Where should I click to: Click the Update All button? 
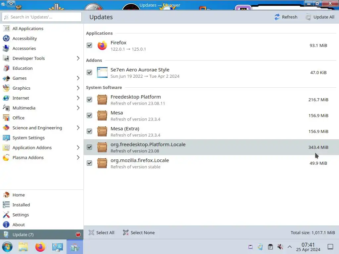coord(320,17)
